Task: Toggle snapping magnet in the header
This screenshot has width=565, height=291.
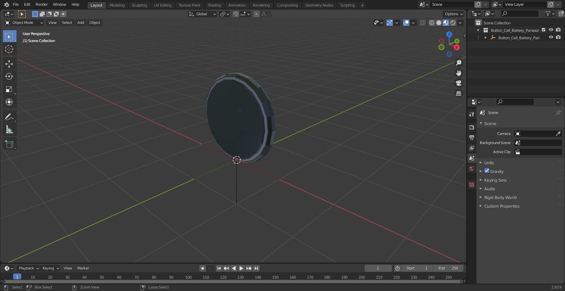Action: point(236,14)
